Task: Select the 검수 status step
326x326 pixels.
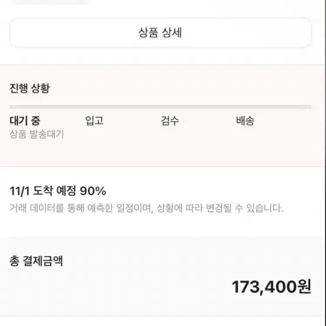Action: click(x=170, y=120)
